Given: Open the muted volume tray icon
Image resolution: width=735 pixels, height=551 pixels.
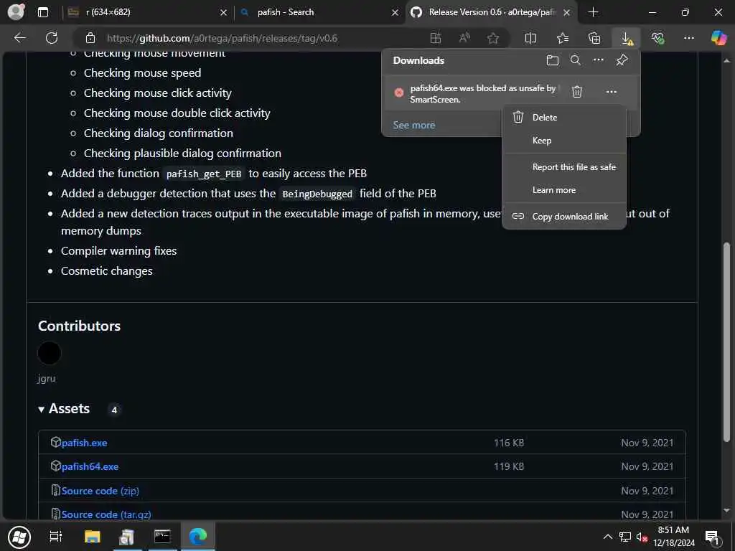Looking at the screenshot, I should [x=642, y=537].
